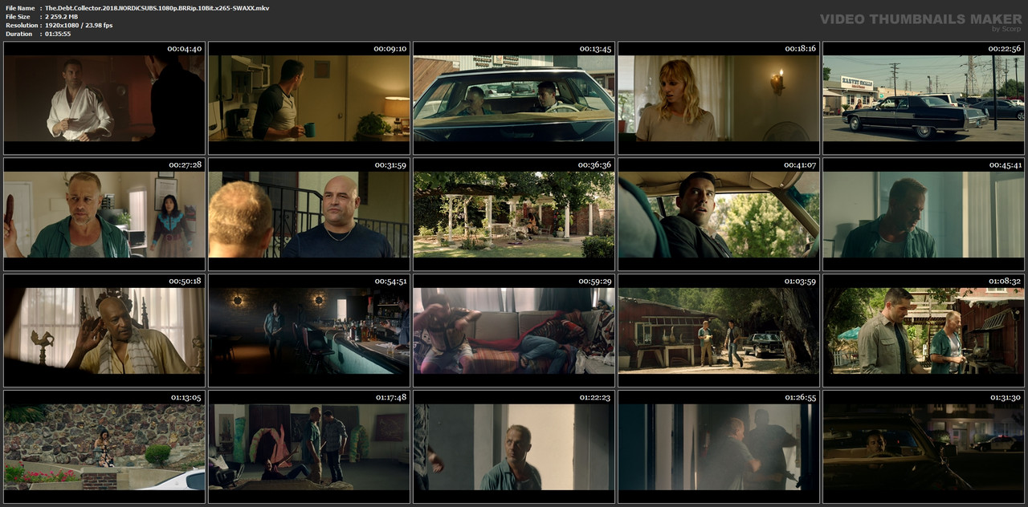
Task: Click the file name The.Debt.Collector.2018 text
Action: (157, 8)
